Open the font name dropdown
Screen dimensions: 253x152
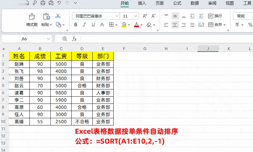coord(117,16)
